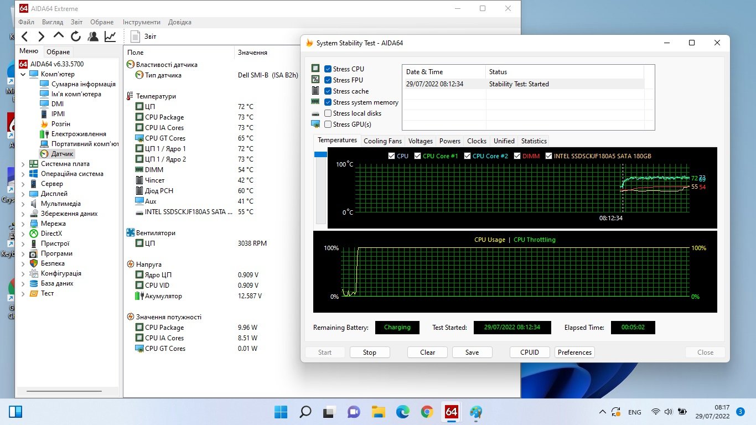Click the Stress local disks drive icon

(x=315, y=113)
